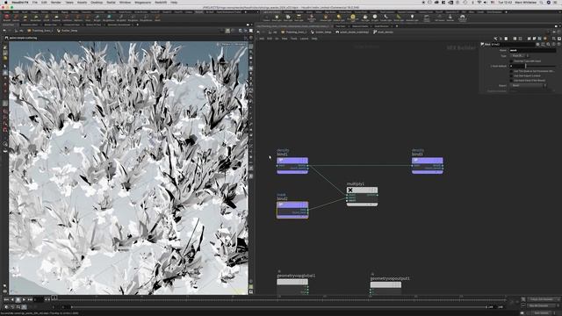Screen dimensions: 562x316
Task: Select the Spot Light shelf tool
Action: (288, 18)
